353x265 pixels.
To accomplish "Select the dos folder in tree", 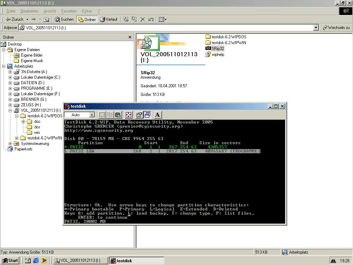I will tap(37, 127).
